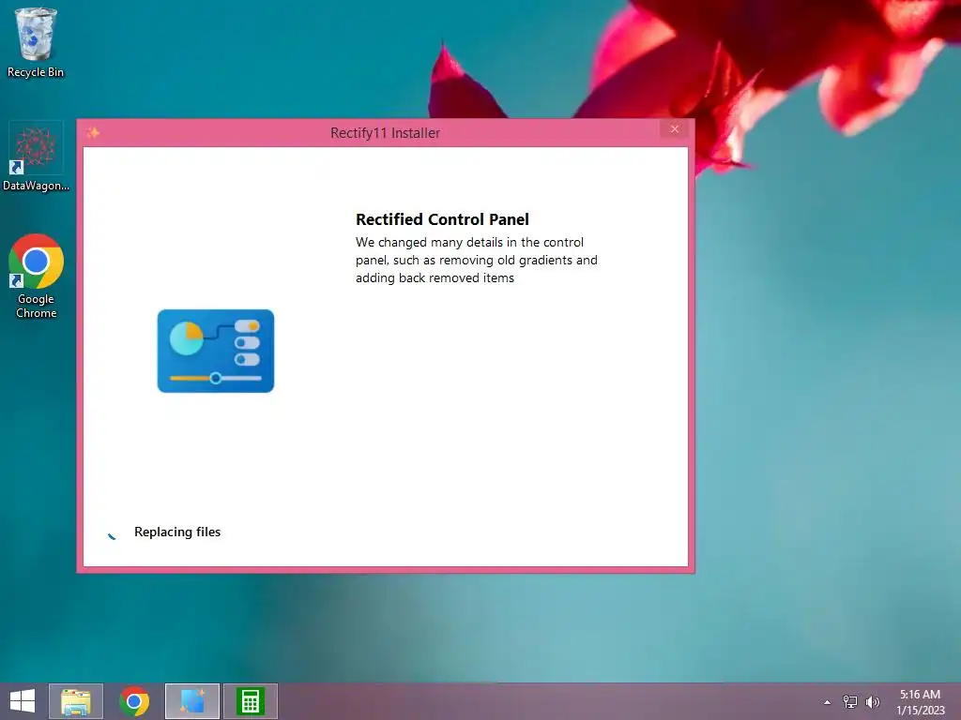The width and height of the screenshot is (961, 720).
Task: Click the volume speaker tray icon
Action: tap(873, 702)
